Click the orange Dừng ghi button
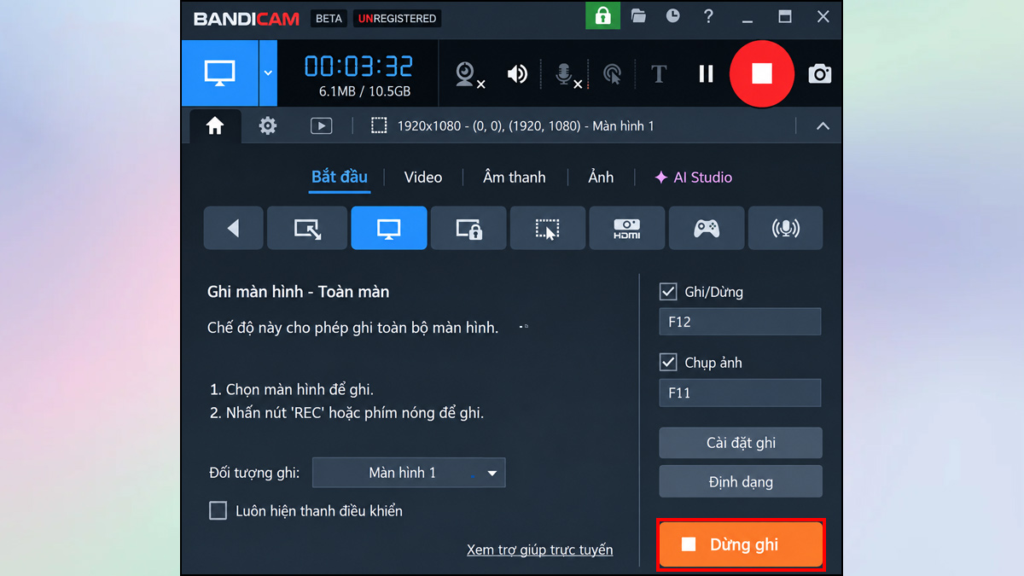This screenshot has height=576, width=1024. [741, 544]
